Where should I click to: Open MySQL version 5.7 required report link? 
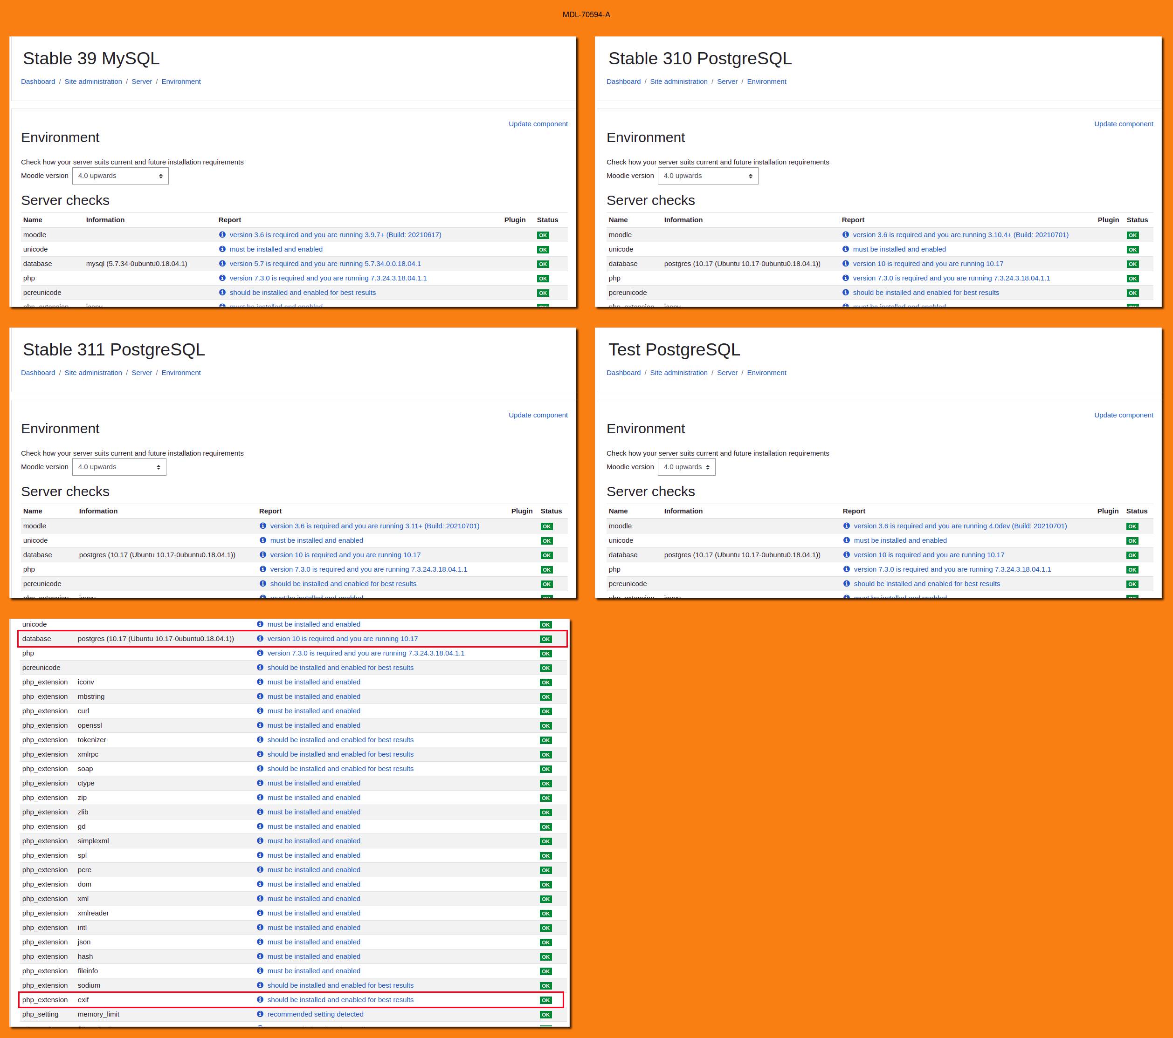325,264
